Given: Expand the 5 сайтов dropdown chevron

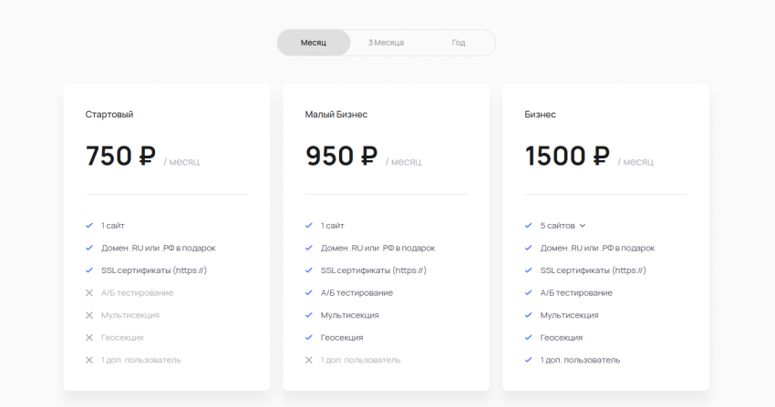Looking at the screenshot, I should pos(583,226).
